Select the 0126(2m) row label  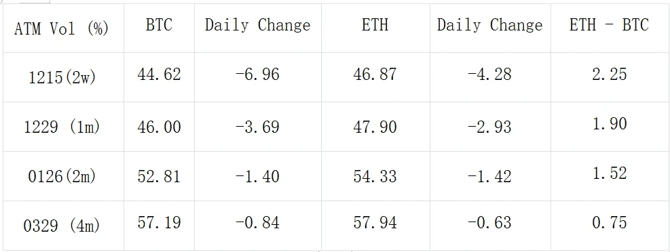coord(62,177)
